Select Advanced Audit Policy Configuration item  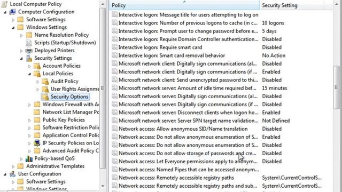coord(71,150)
